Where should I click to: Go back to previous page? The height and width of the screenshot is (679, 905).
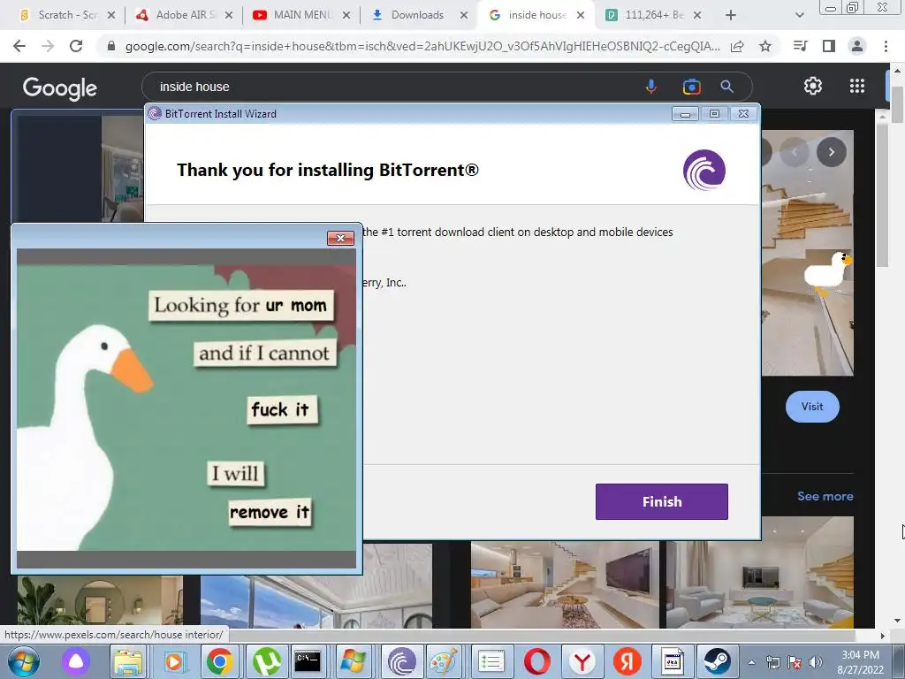click(x=19, y=46)
